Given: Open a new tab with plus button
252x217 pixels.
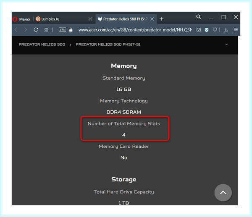Looking at the screenshot, I should 162,19.
